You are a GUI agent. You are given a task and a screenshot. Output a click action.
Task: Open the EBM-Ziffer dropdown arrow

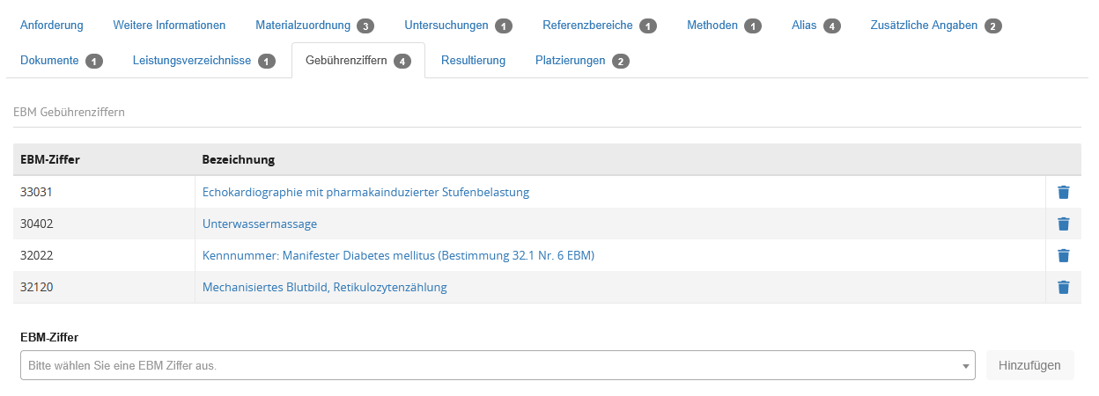966,366
